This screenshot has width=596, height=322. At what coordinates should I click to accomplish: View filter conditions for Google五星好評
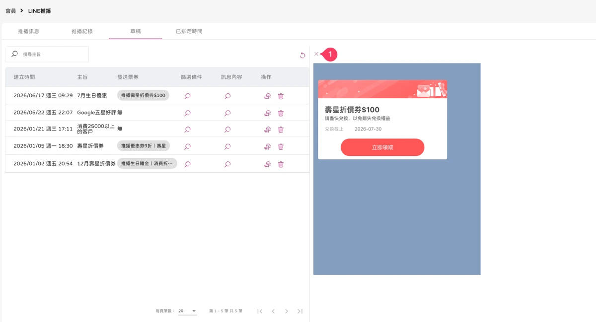(x=187, y=113)
